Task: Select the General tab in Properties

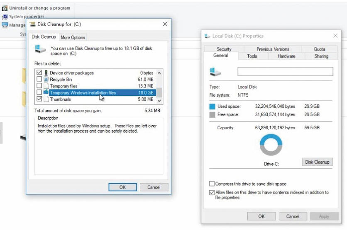Action: 221,56
